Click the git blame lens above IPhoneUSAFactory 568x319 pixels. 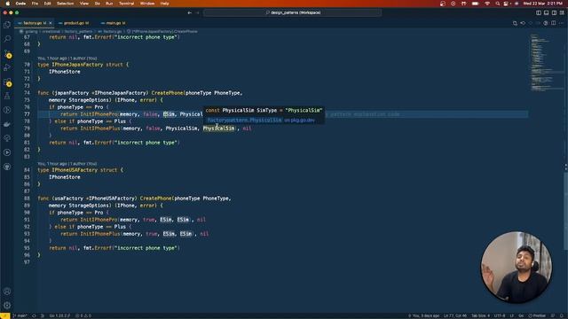[x=67, y=164]
